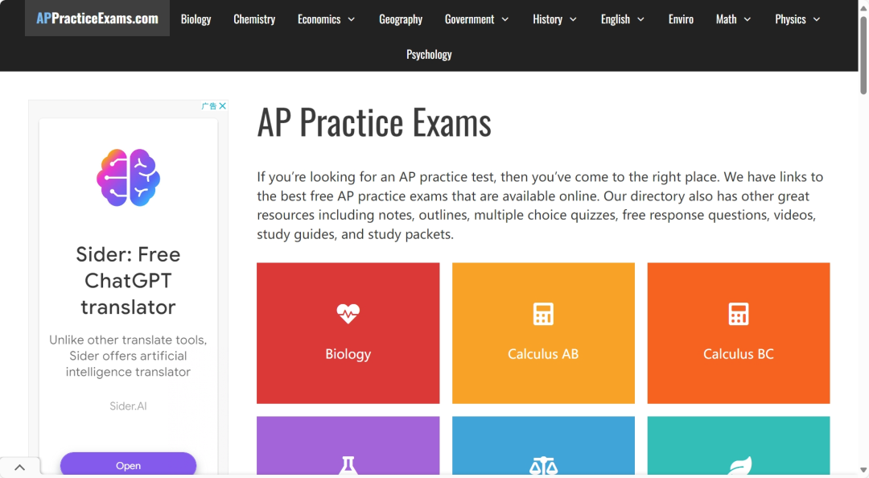Click the ad info icon beside the X
Screen dimensions: 869x478
209,106
